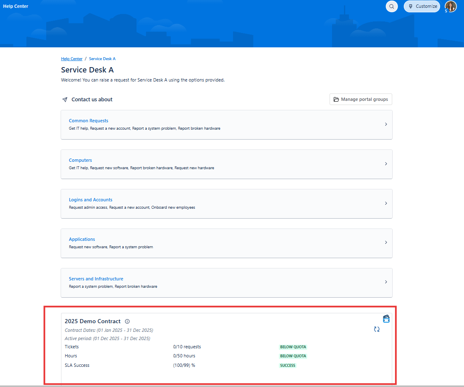Expand Servers and Infrastructure chevron

pos(386,282)
